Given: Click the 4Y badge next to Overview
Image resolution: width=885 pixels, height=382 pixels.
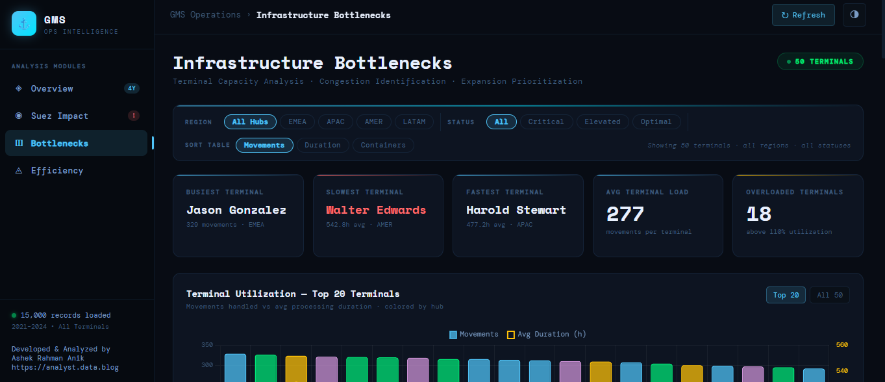Looking at the screenshot, I should (132, 88).
